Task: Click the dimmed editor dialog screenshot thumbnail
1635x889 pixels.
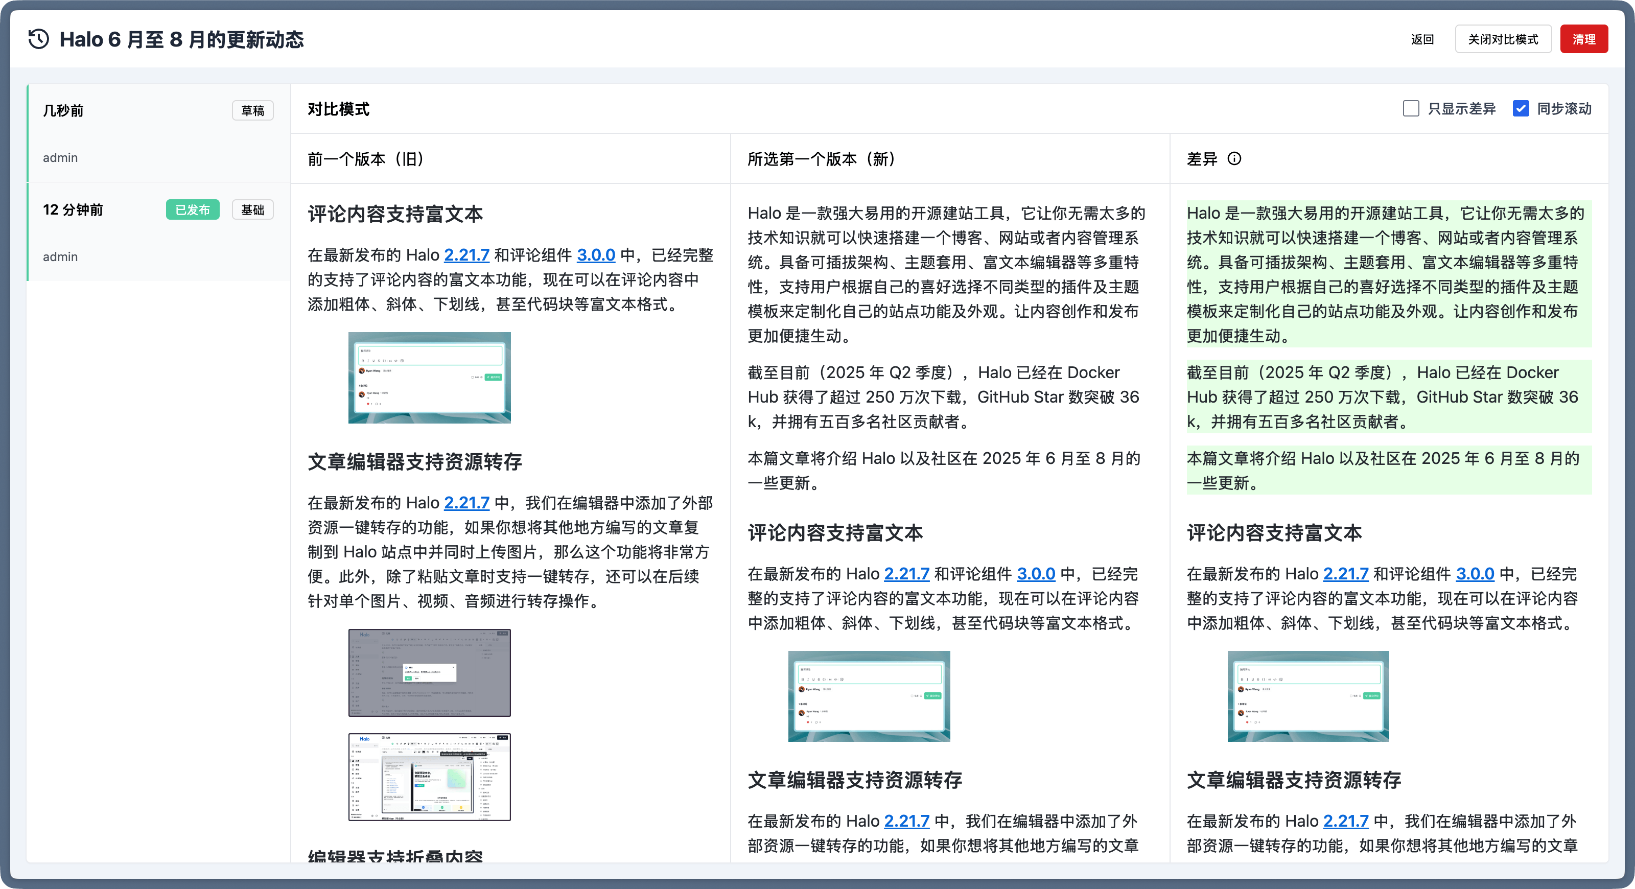Action: coord(429,672)
